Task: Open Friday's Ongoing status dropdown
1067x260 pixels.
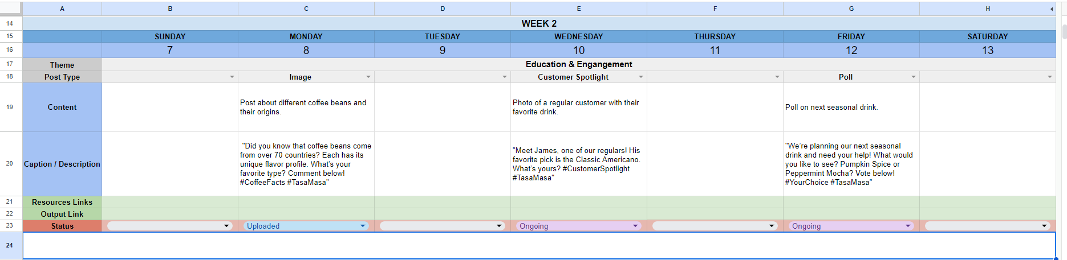Action: pos(851,226)
